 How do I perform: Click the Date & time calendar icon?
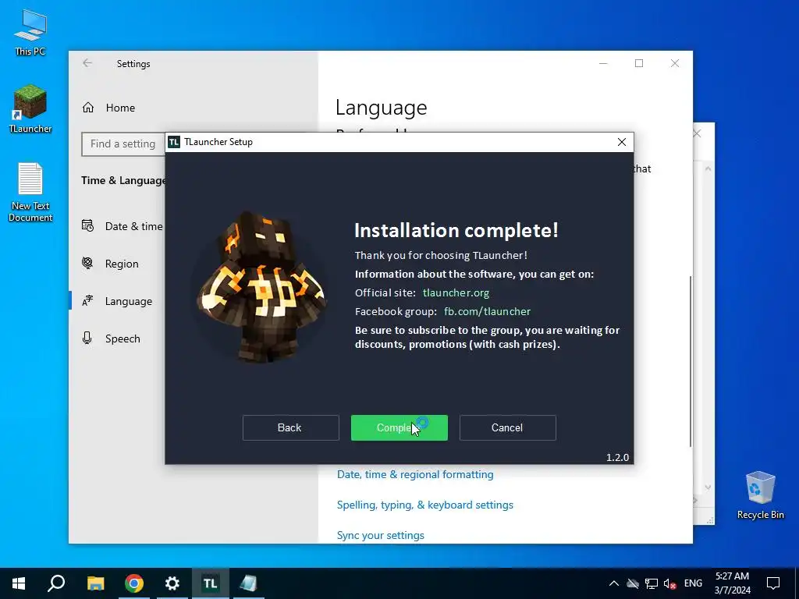pyautogui.click(x=87, y=225)
